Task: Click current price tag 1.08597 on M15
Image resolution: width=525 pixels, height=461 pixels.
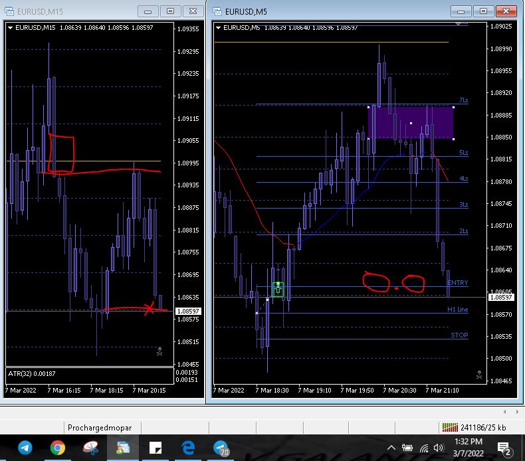Action: tap(188, 312)
